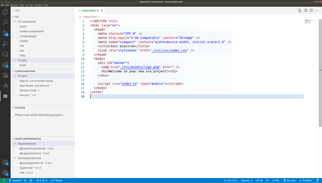This screenshot has height=183, width=322.
Task: Open the Selection menu
Action: click(x=14, y=5)
